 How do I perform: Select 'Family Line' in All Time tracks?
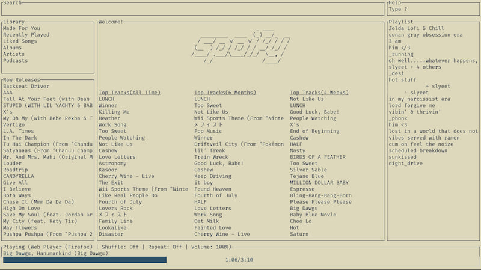(x=115, y=221)
